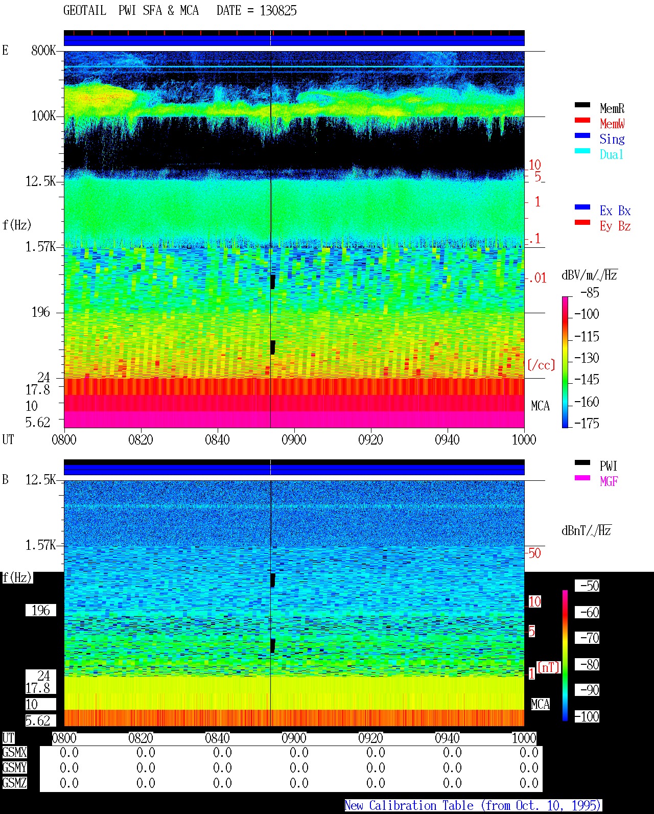
Task: Click the dBnT magnetic field color scale bar
Action: pos(565,656)
